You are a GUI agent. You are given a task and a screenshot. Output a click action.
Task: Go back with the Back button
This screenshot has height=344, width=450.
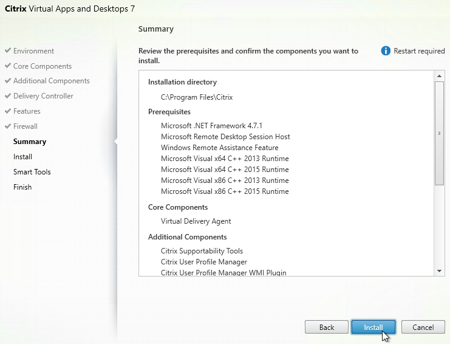(x=327, y=327)
